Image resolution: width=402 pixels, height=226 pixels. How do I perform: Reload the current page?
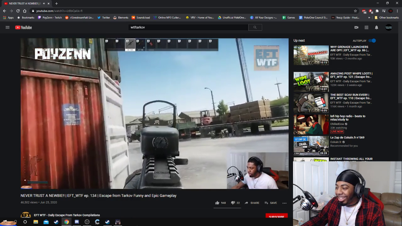click(x=18, y=11)
